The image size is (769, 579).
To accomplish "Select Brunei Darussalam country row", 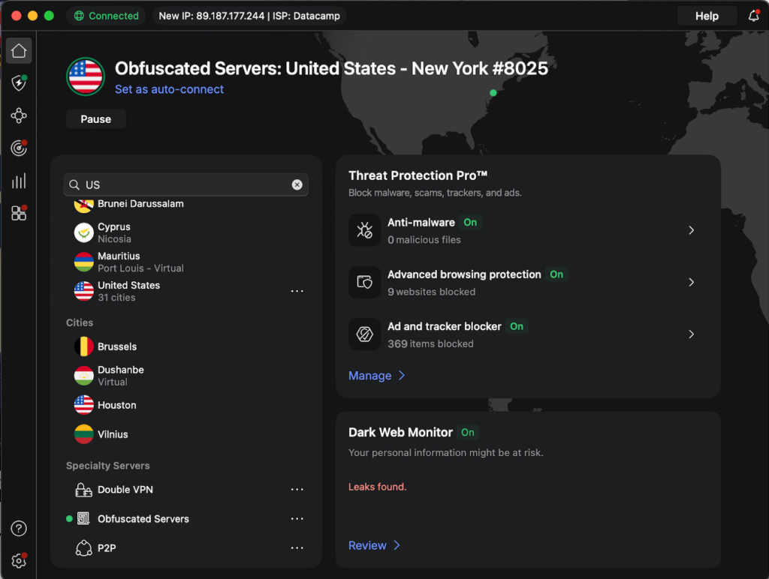I will click(186, 204).
